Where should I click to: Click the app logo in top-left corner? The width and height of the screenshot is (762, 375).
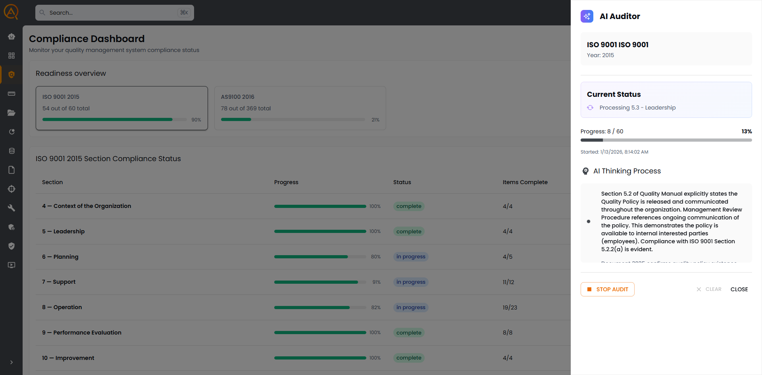[x=11, y=12]
